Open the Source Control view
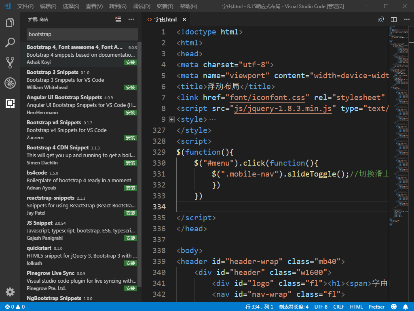This screenshot has height=311, width=414. click(10, 63)
